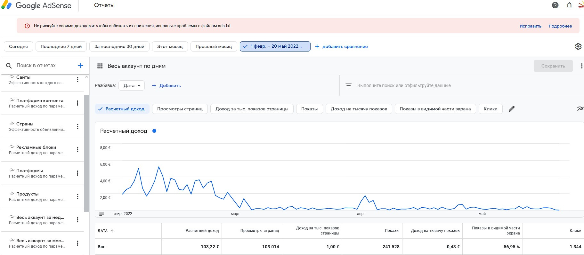Viewport: 584px width, 255px height.
Task: Open the Платформы report
Action: point(36,173)
